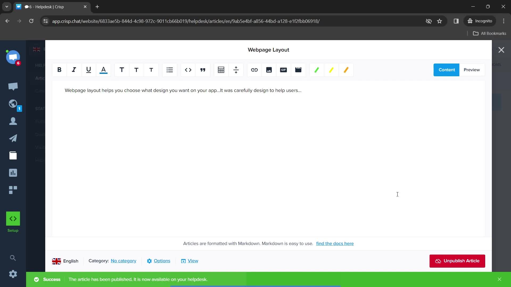Toggle bold formatting on selected text
Image resolution: width=511 pixels, height=287 pixels.
(x=59, y=69)
